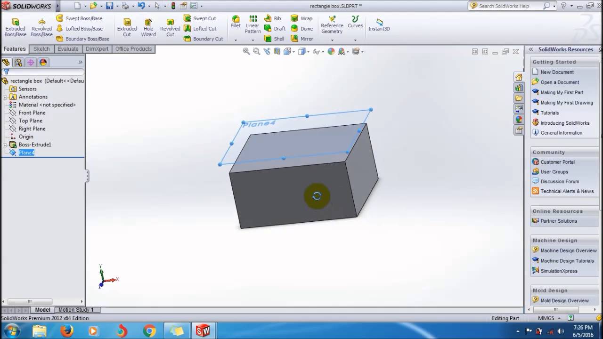Image resolution: width=603 pixels, height=339 pixels.
Task: Click the Save icon in the title toolbar
Action: tap(109, 6)
